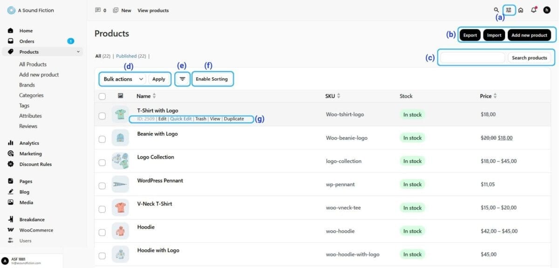
Task: Sort products by Name arrows
Action: [x=154, y=96]
